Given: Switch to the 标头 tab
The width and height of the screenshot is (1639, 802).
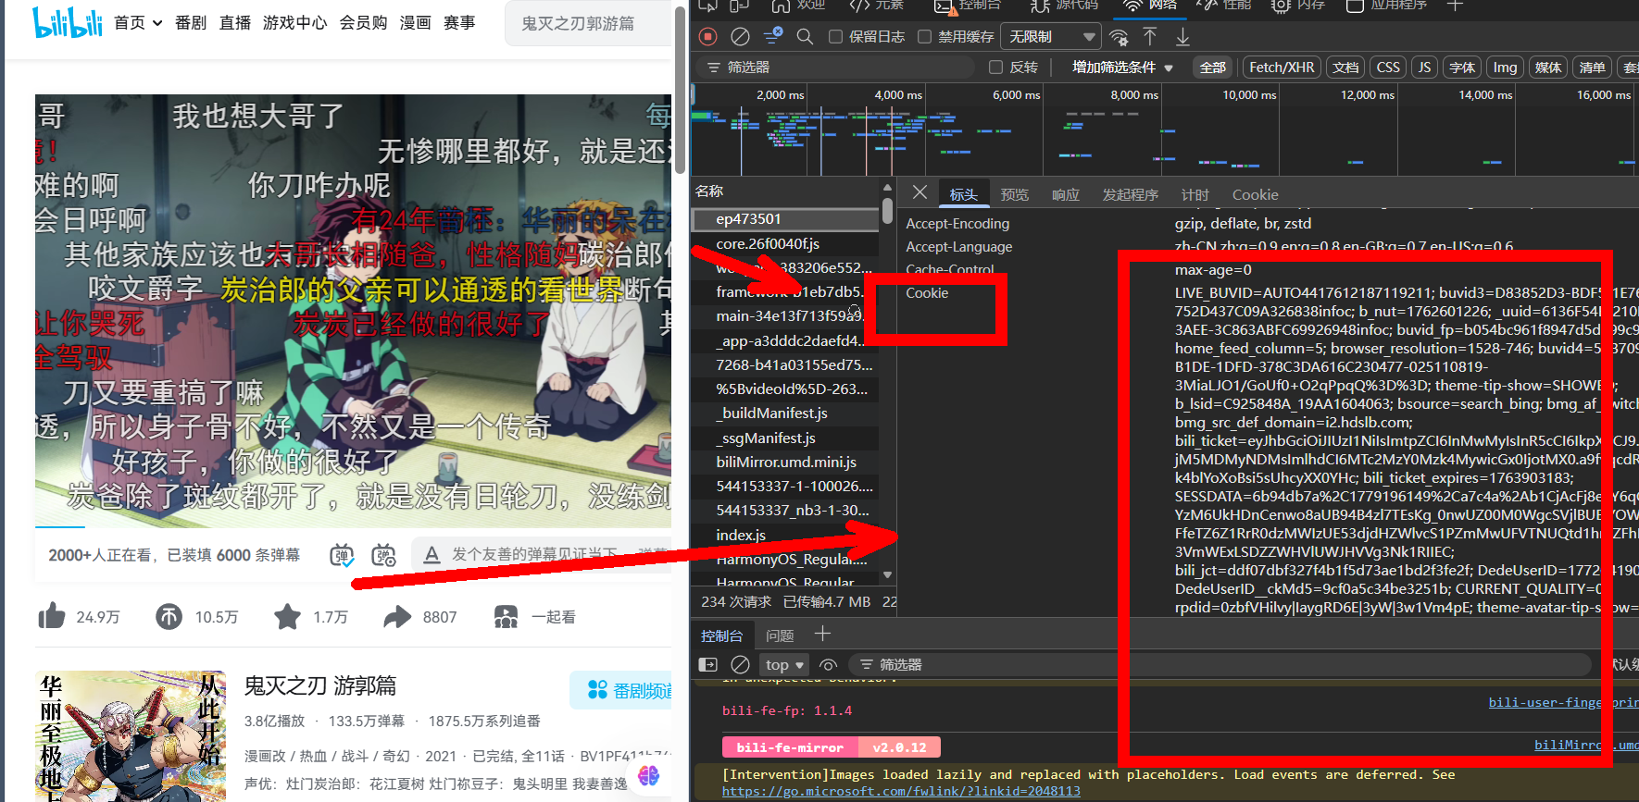Looking at the screenshot, I should (963, 194).
